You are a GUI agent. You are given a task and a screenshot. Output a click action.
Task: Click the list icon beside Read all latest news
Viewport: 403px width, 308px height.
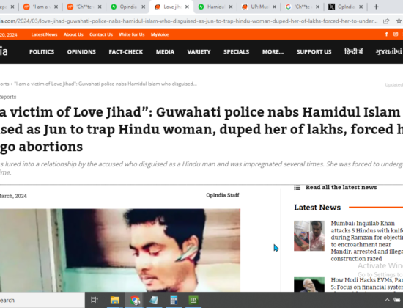point(297,188)
